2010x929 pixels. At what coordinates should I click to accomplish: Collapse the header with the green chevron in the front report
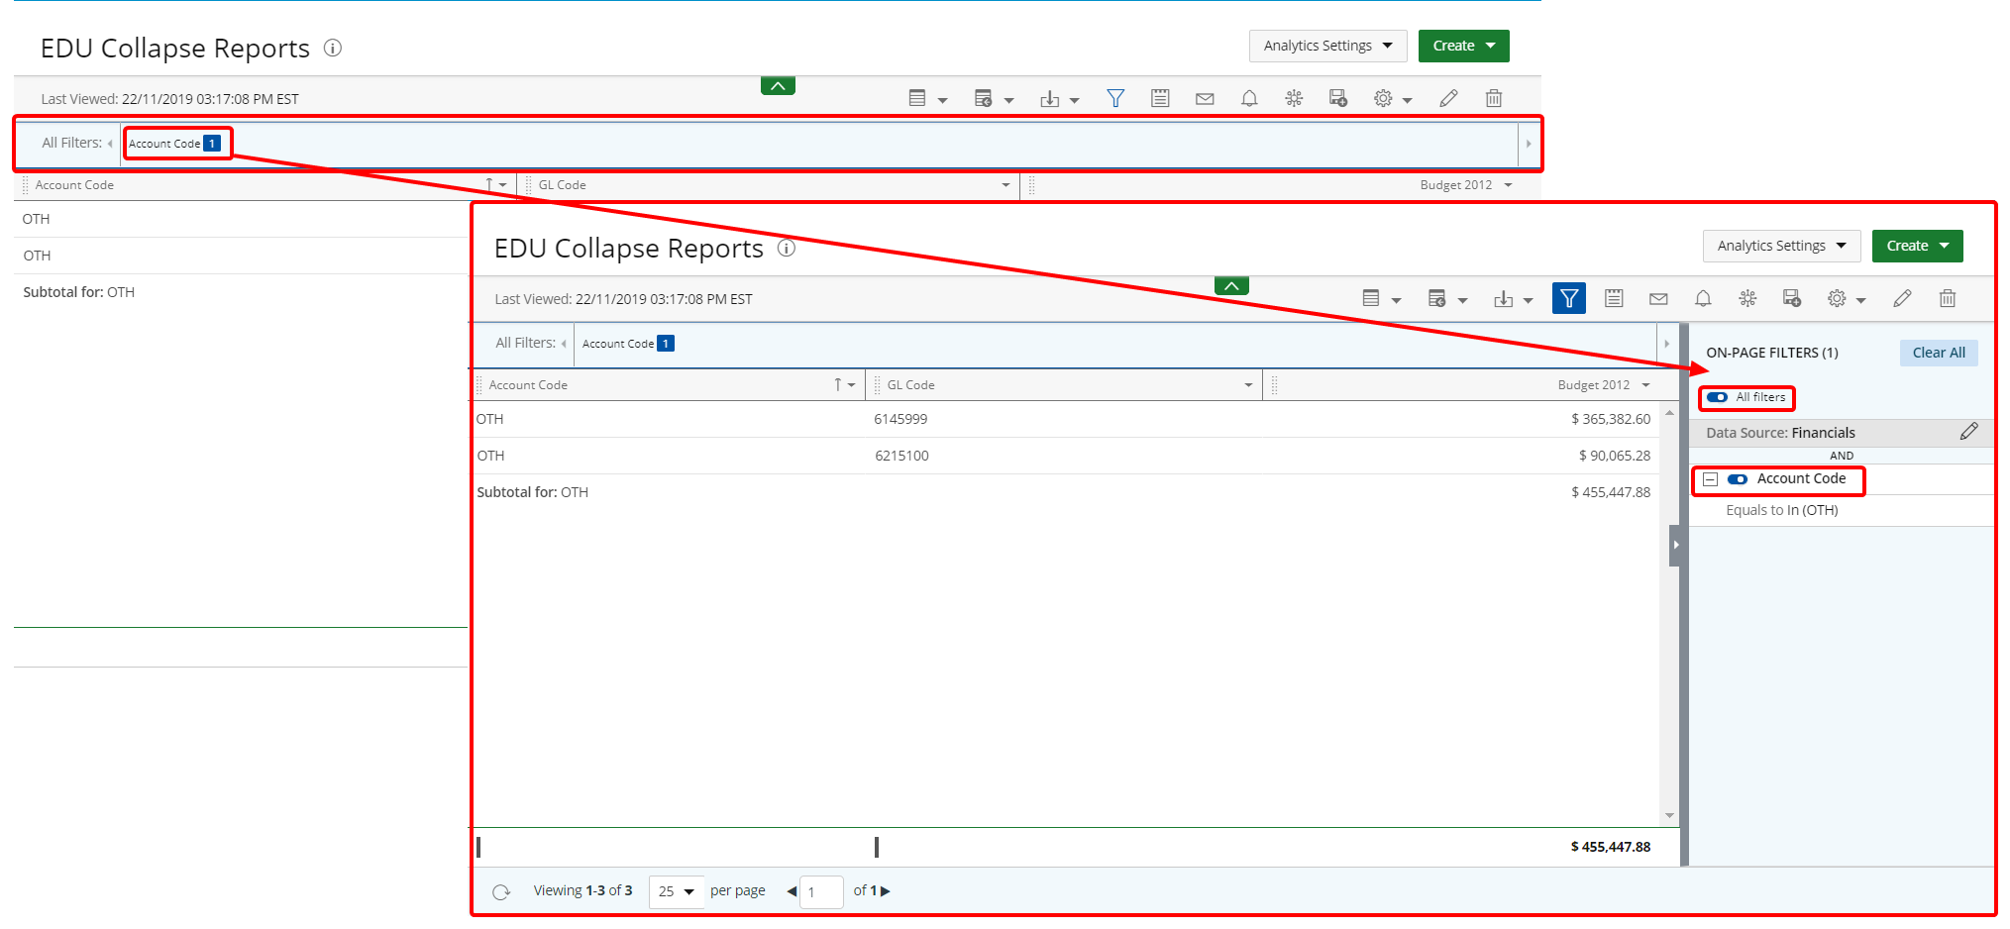[1231, 286]
